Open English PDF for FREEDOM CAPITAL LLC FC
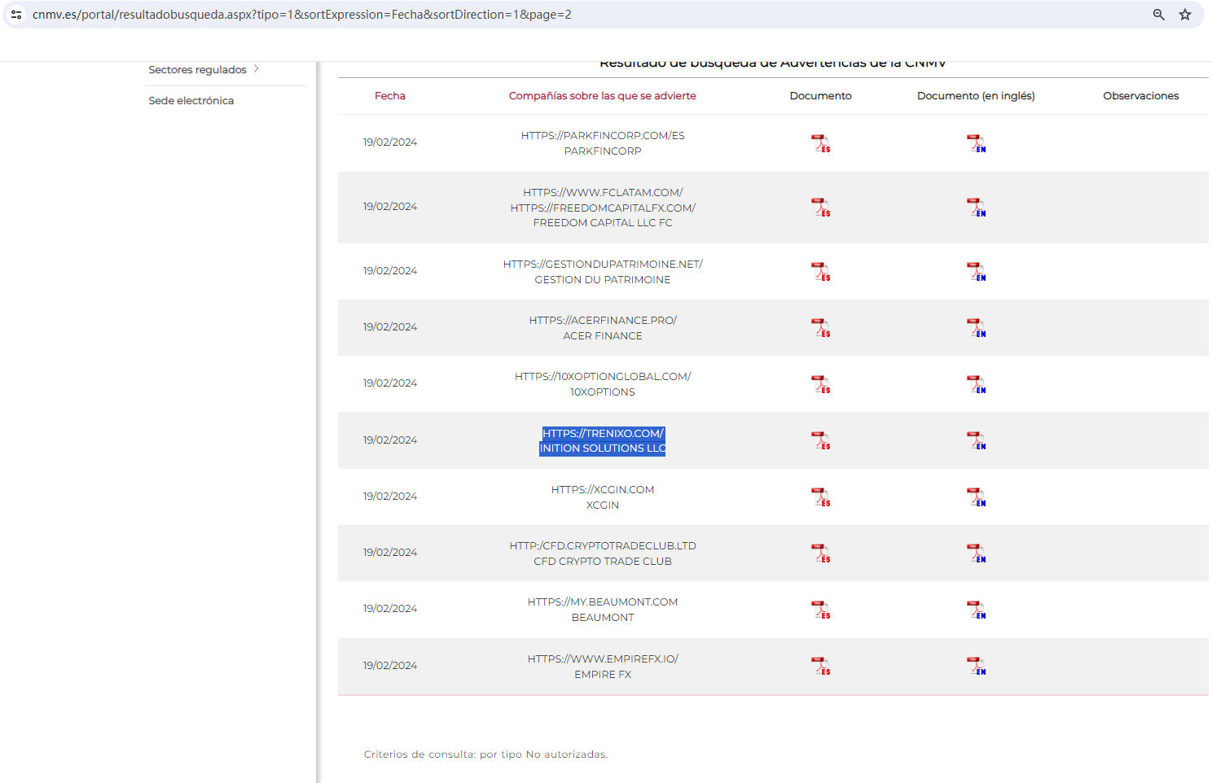 [976, 208]
